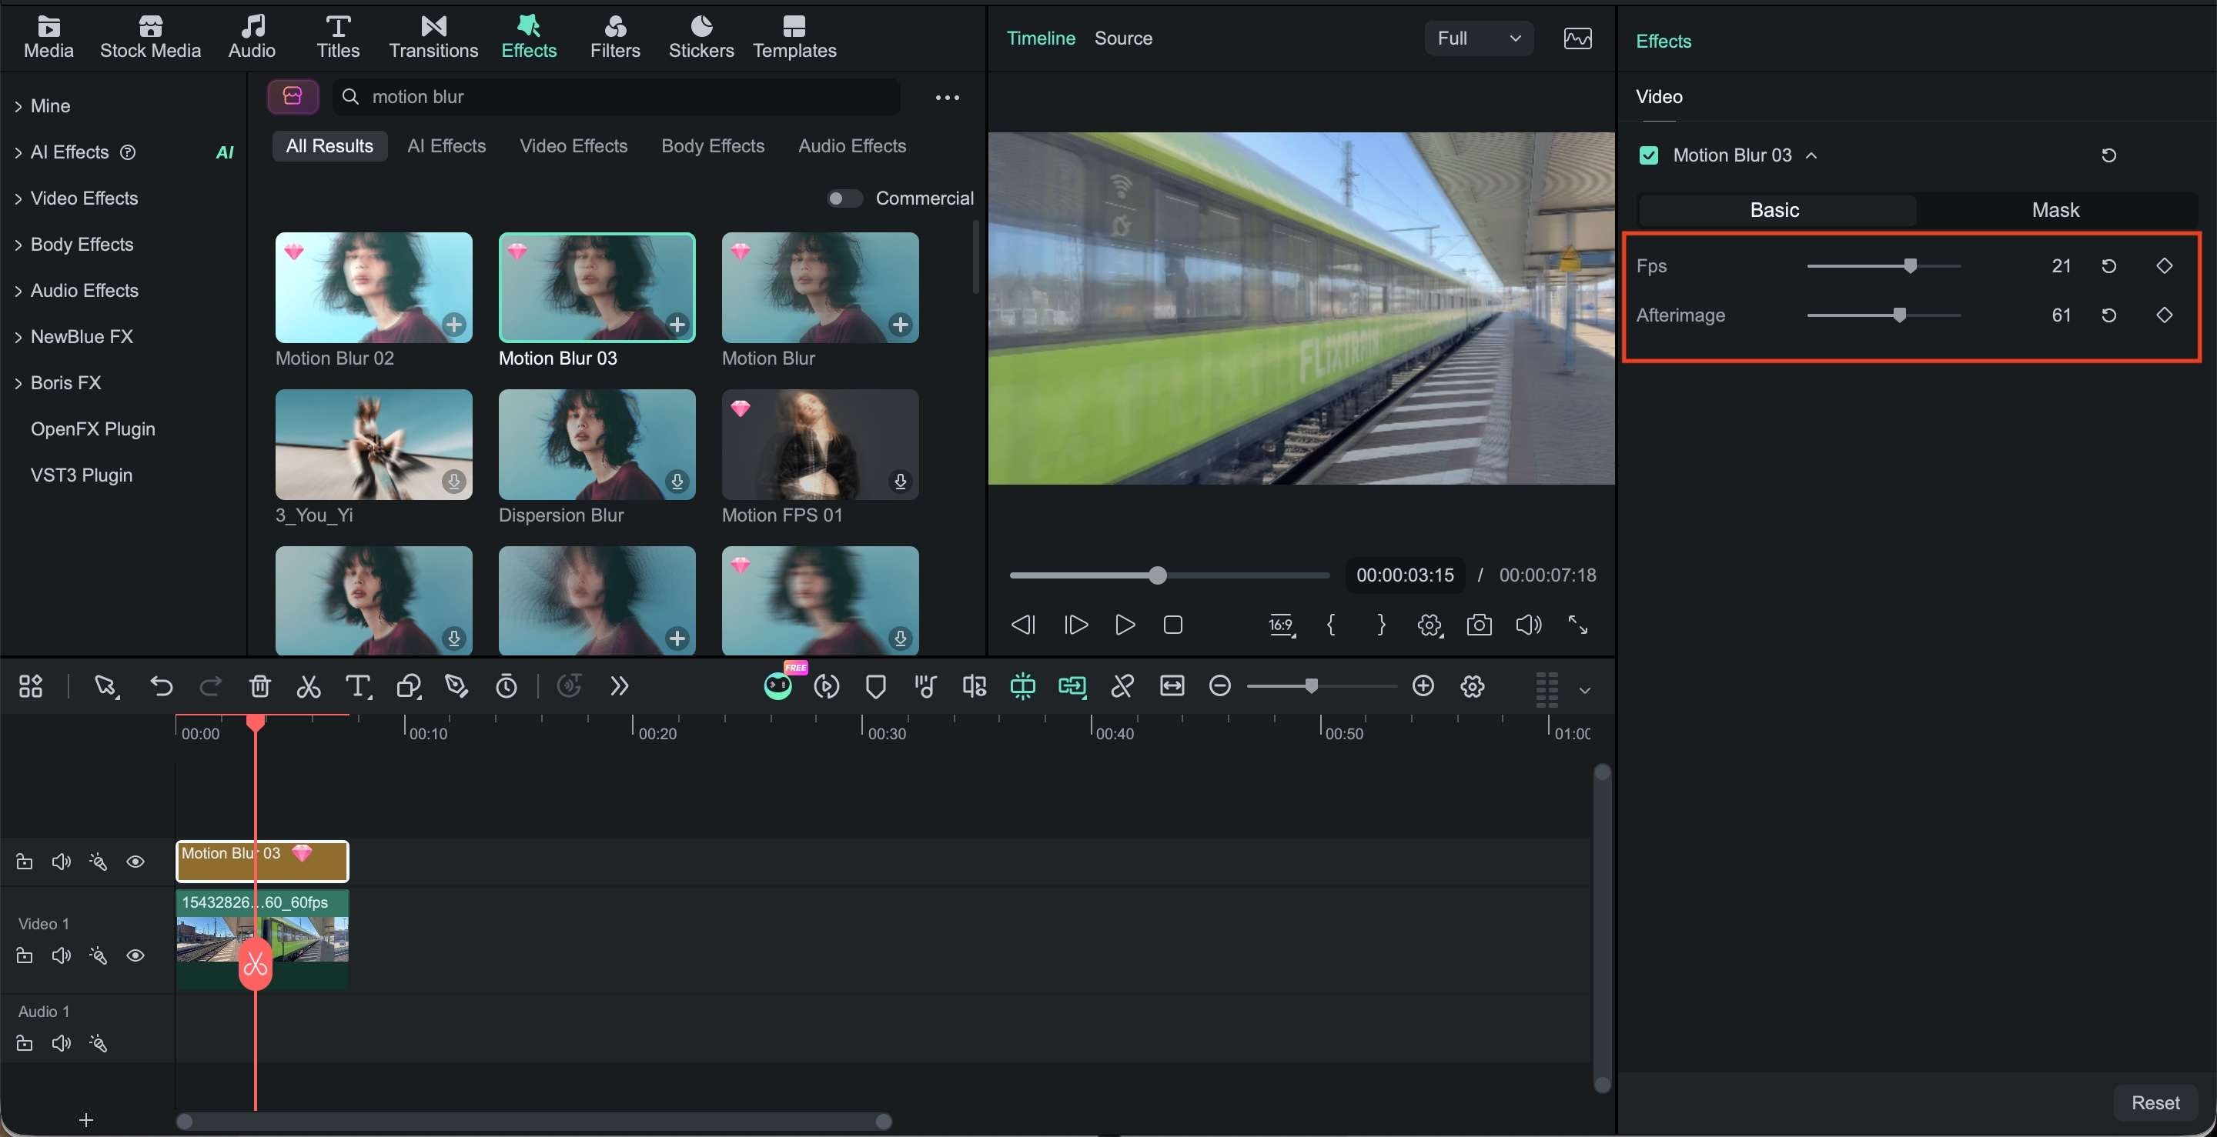Click the zoom out minus on timeline

[x=1219, y=685]
